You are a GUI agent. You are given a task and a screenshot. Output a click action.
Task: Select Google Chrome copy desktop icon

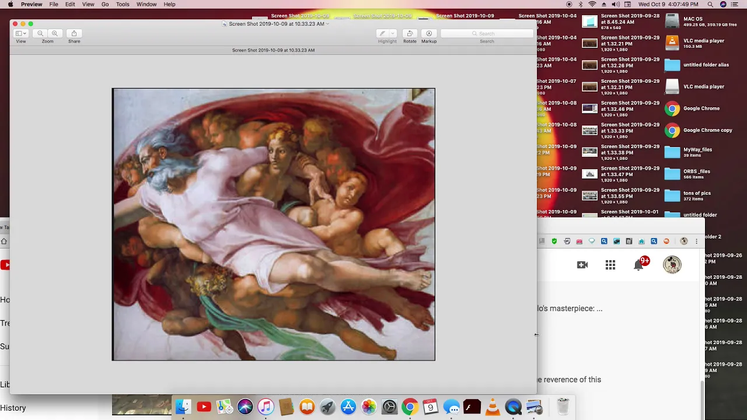point(672,130)
